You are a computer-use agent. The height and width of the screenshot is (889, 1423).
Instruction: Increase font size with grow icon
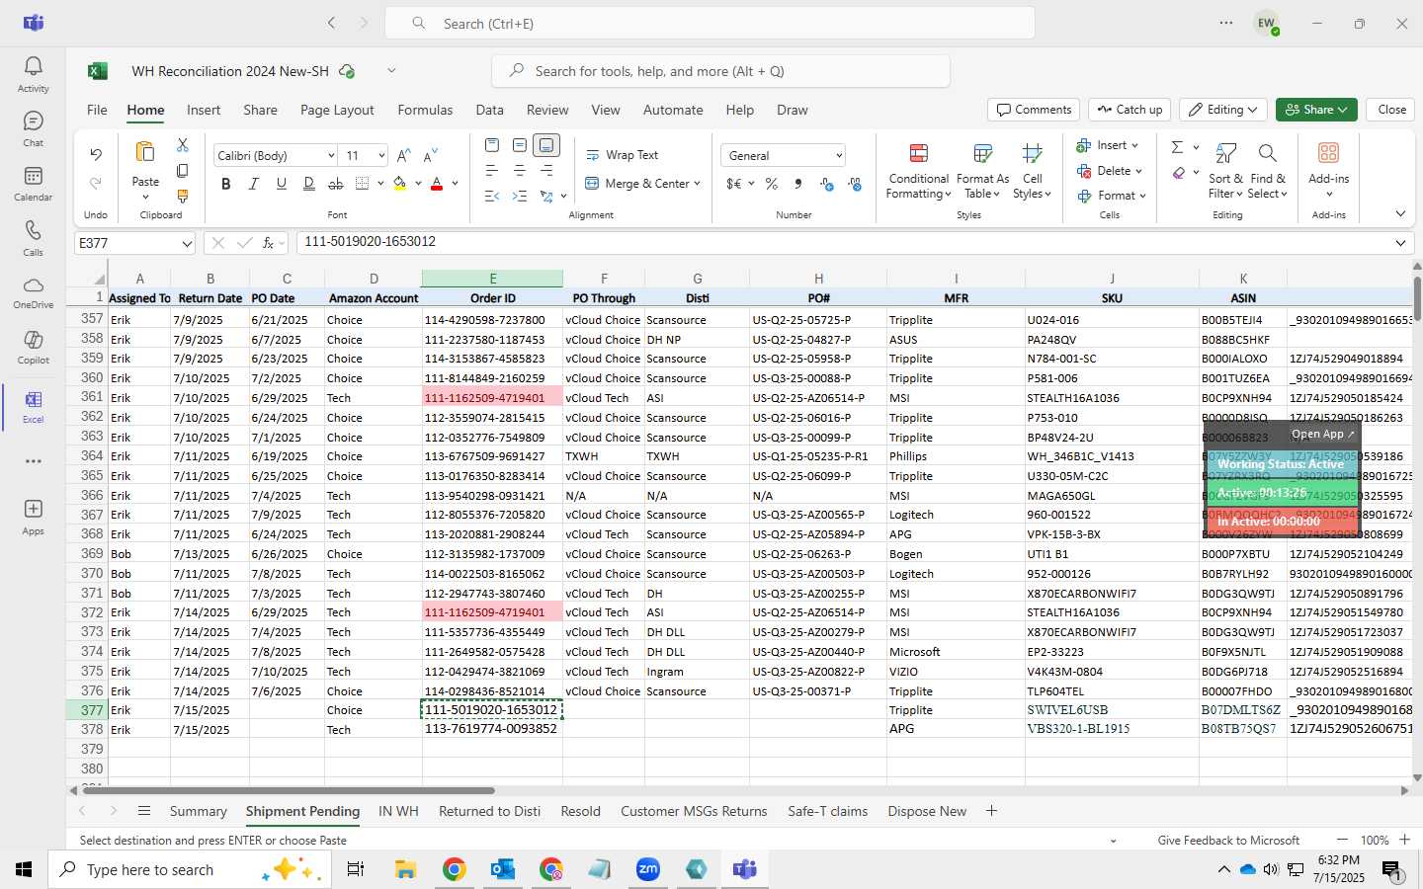[x=403, y=156]
